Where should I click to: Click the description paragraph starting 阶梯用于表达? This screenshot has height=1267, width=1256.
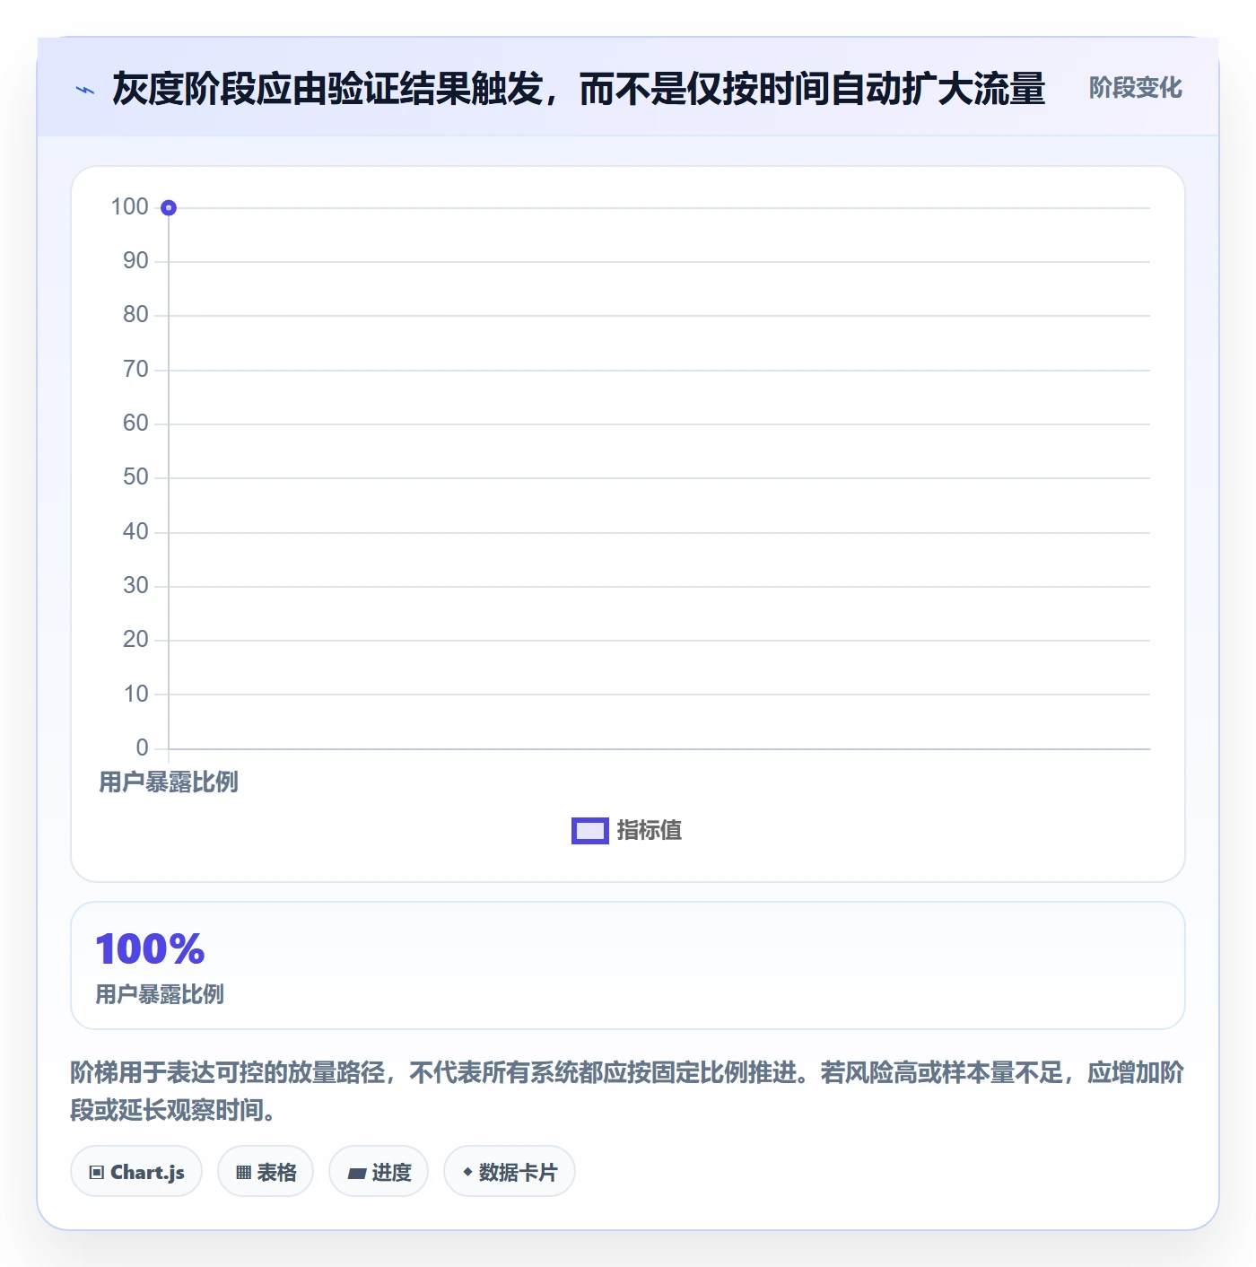coord(627,1091)
